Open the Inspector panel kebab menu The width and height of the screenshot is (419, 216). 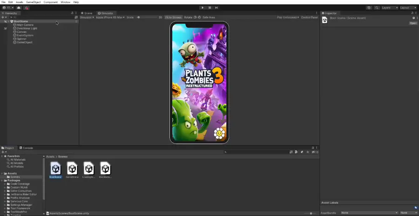tap(416, 13)
